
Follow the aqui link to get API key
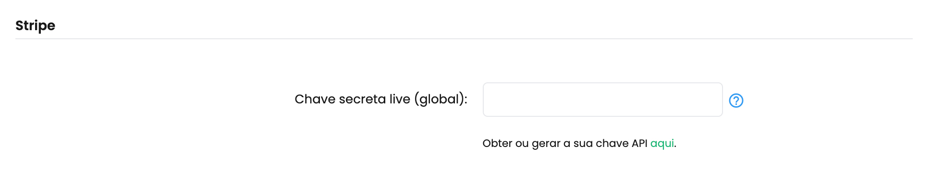[x=662, y=144]
